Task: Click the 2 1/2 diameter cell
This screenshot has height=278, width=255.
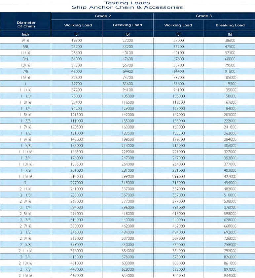Action: tap(26, 232)
